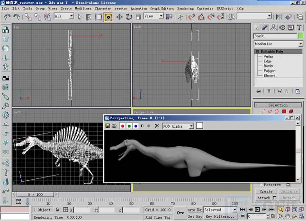306x221 pixels.
Task: Collapse the Editable Poly tree node
Action: 257,52
